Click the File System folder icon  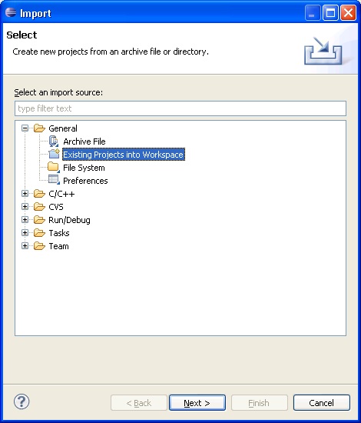pos(53,167)
